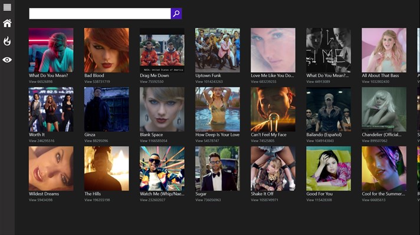Open the Blank Space thumbnail
The image size is (420, 235).
click(162, 109)
